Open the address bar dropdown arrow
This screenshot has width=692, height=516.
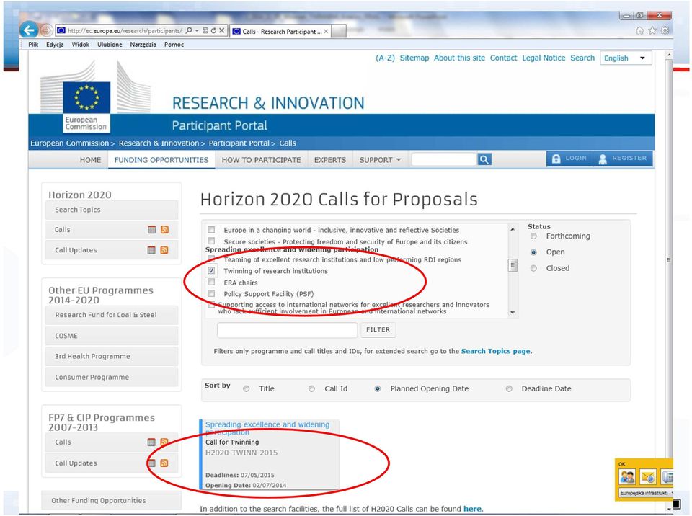point(197,30)
